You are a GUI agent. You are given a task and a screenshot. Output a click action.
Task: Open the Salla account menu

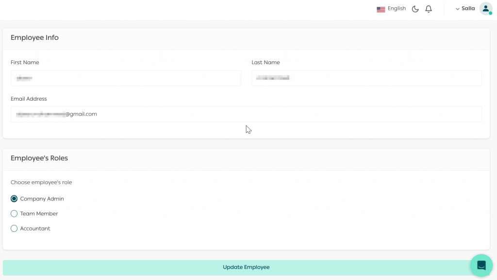468,9
